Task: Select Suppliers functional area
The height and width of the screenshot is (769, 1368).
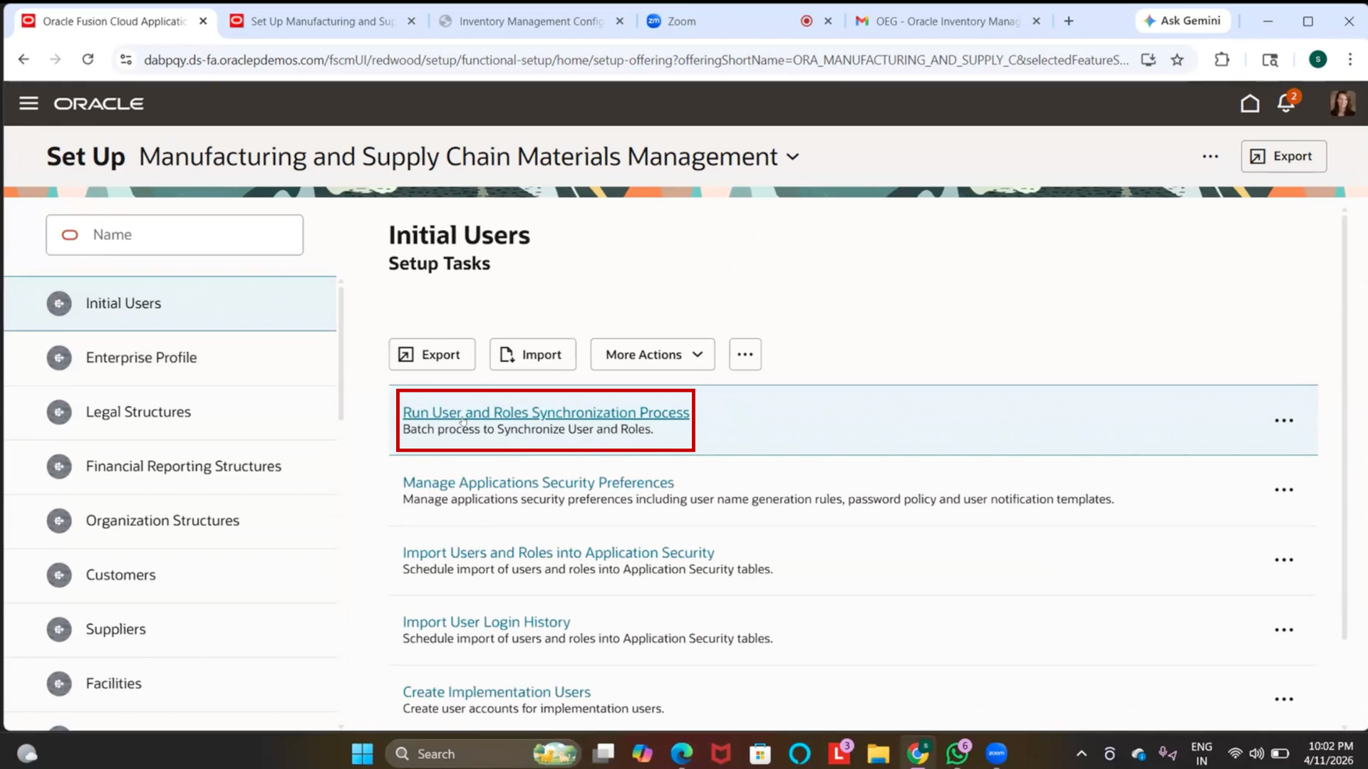Action: pyautogui.click(x=170, y=629)
